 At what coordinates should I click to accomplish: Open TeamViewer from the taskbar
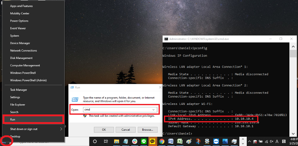(x=216, y=141)
